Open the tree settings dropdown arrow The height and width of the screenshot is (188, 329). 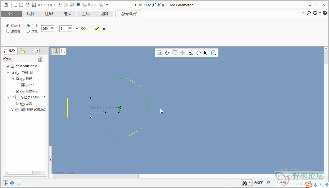[45, 59]
